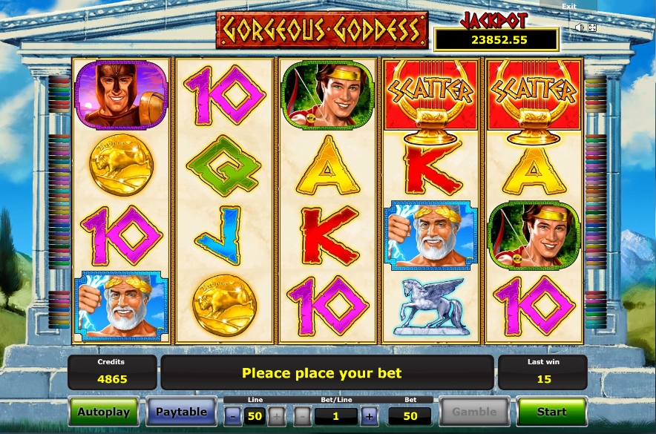The width and height of the screenshot is (656, 434).
Task: Exit the game
Action: pyautogui.click(x=568, y=6)
